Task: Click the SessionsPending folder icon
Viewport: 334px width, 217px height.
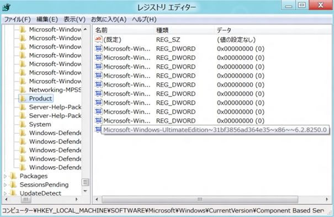Action: pos(13,184)
